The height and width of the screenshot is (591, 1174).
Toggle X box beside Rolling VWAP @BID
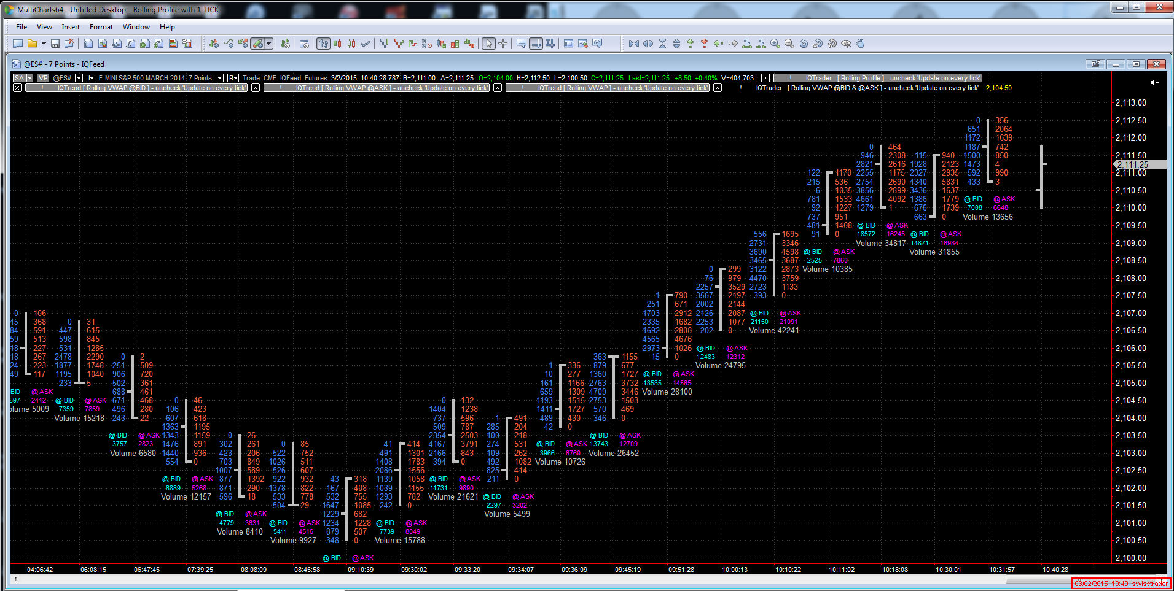click(17, 88)
